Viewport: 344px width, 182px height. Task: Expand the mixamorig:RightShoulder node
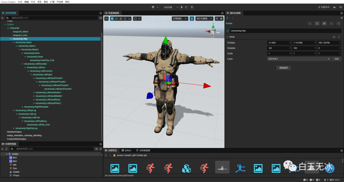point(22,107)
